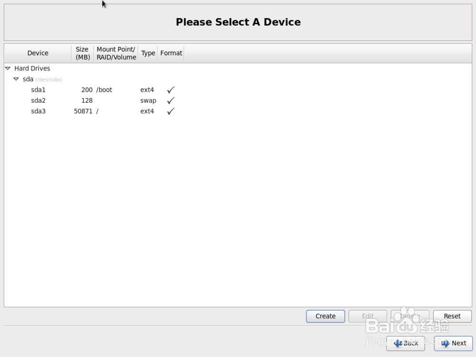Proceed with the Next button
This screenshot has height=357, width=476.
pos(453,343)
